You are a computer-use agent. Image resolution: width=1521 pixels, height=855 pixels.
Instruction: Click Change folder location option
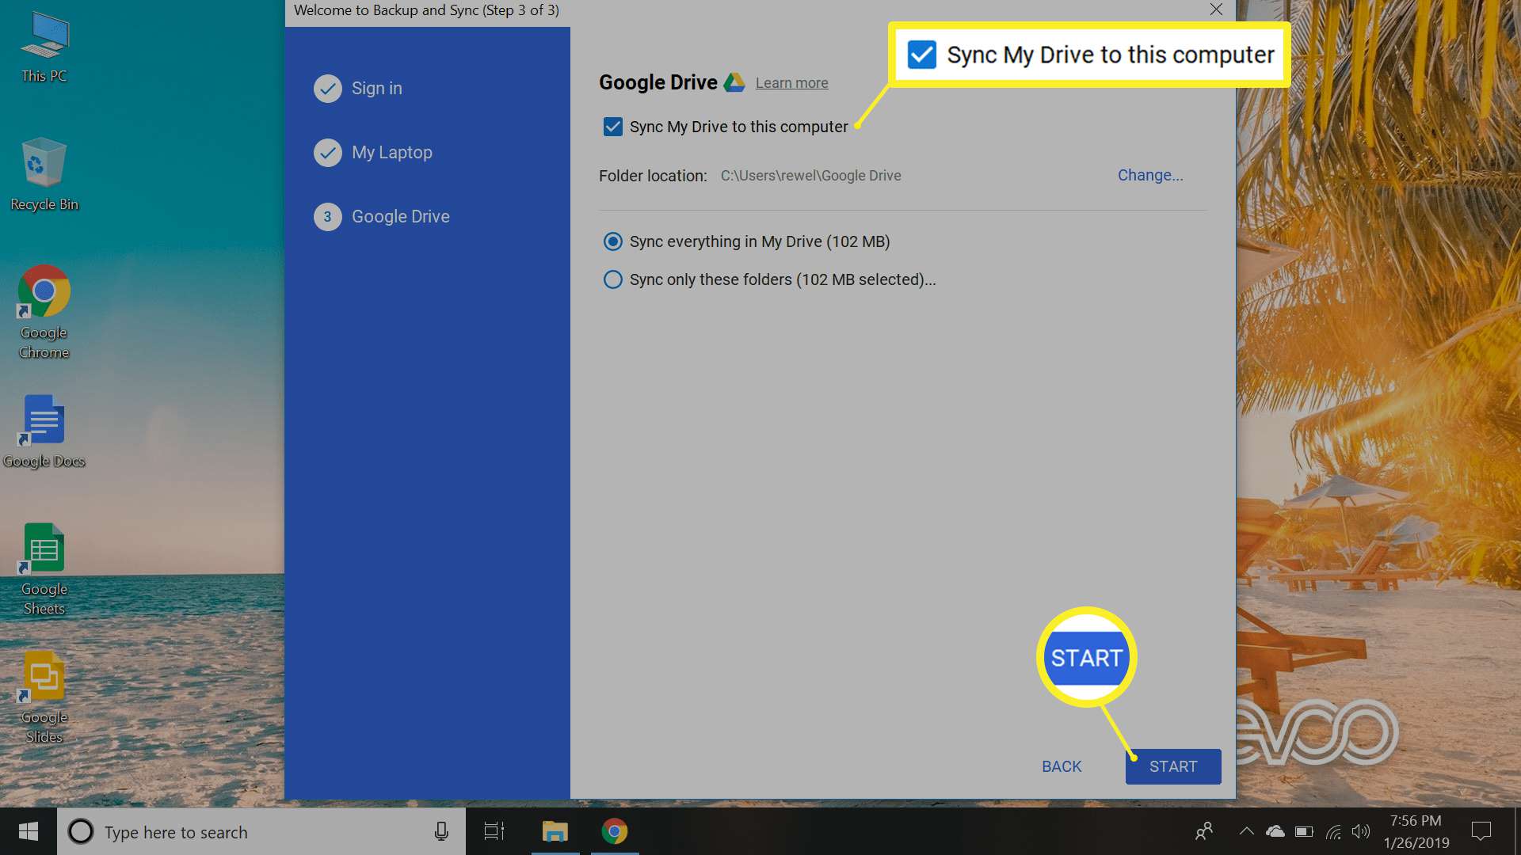tap(1149, 174)
